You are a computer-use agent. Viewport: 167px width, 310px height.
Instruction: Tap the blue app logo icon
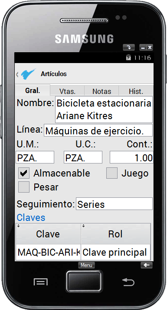(28, 74)
